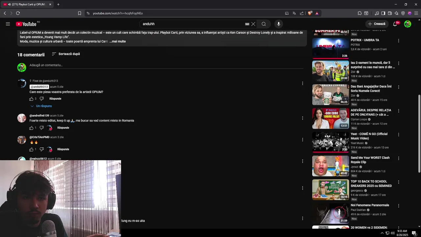
Task: Open the YouTube account avatar menu
Action: 408,24
